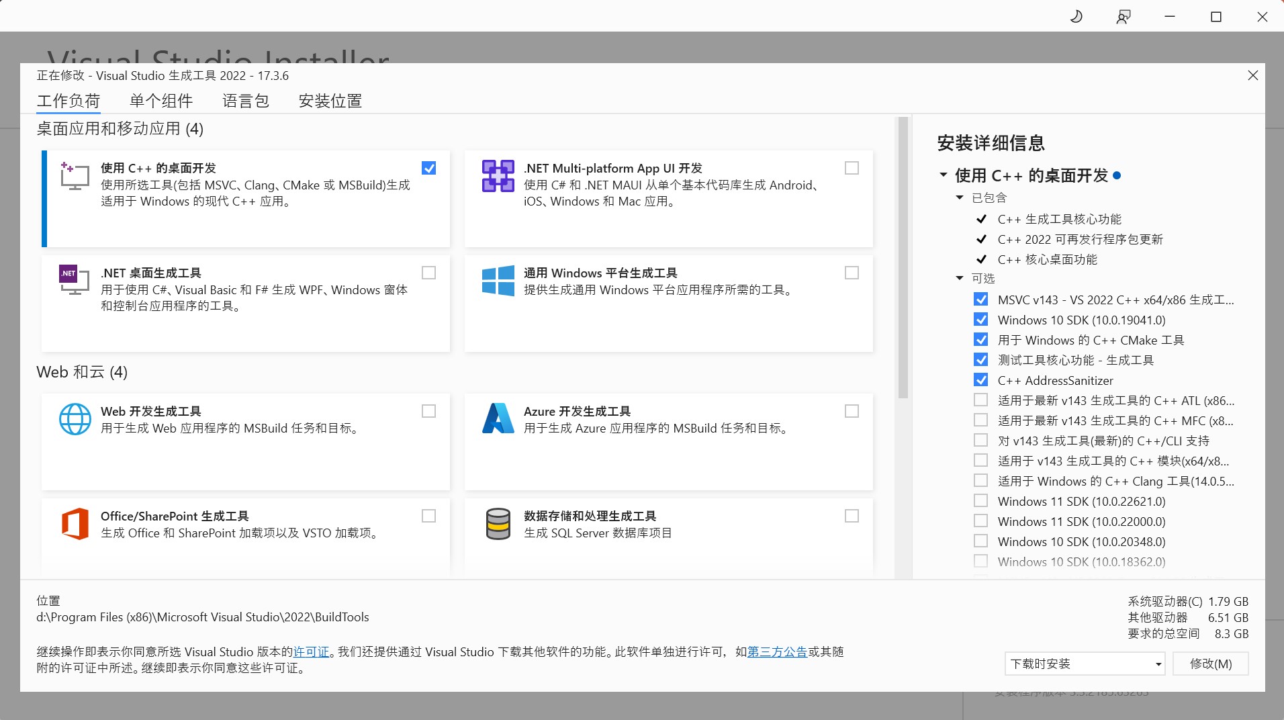Check the .NET Multi-platform App UI workload
Screen dimensions: 1284x720
pos(852,168)
